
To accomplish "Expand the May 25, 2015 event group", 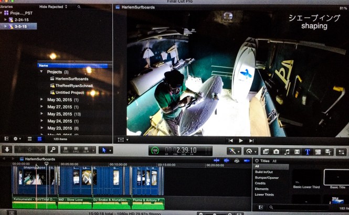I will coord(42,114).
